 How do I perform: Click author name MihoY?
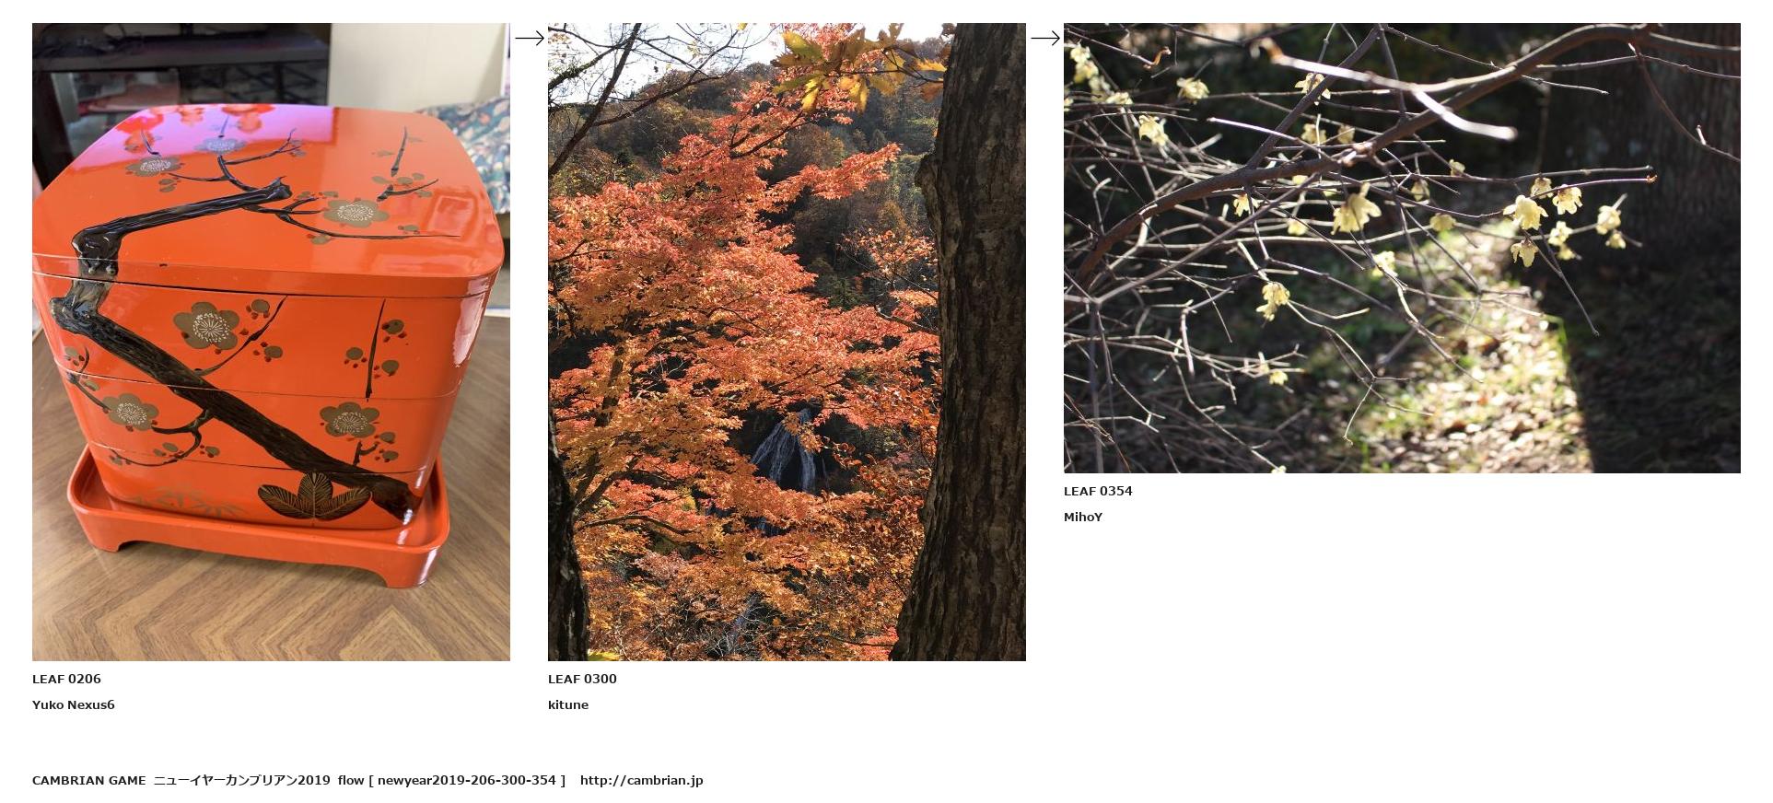[1083, 517]
